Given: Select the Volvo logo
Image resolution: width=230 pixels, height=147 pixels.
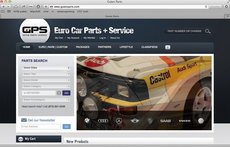Looking at the screenshot, I should pyautogui.click(x=184, y=121).
